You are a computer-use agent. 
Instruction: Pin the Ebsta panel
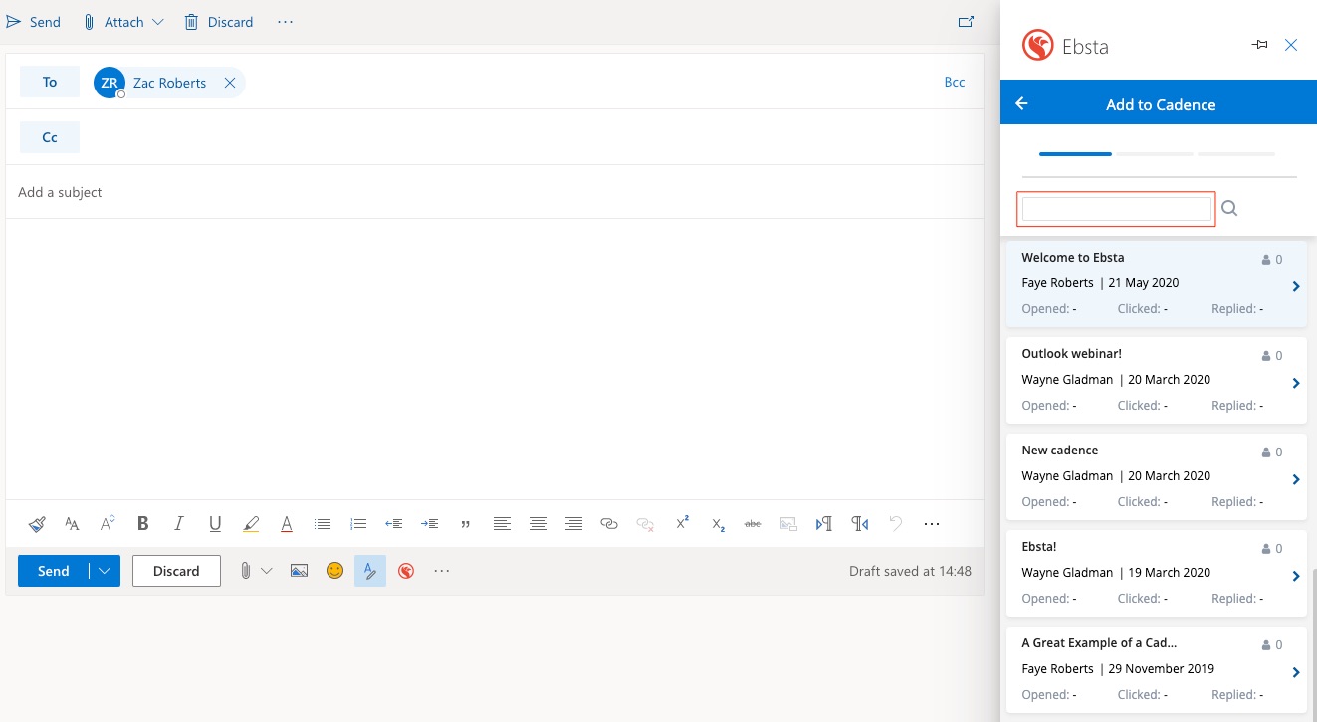tap(1259, 45)
